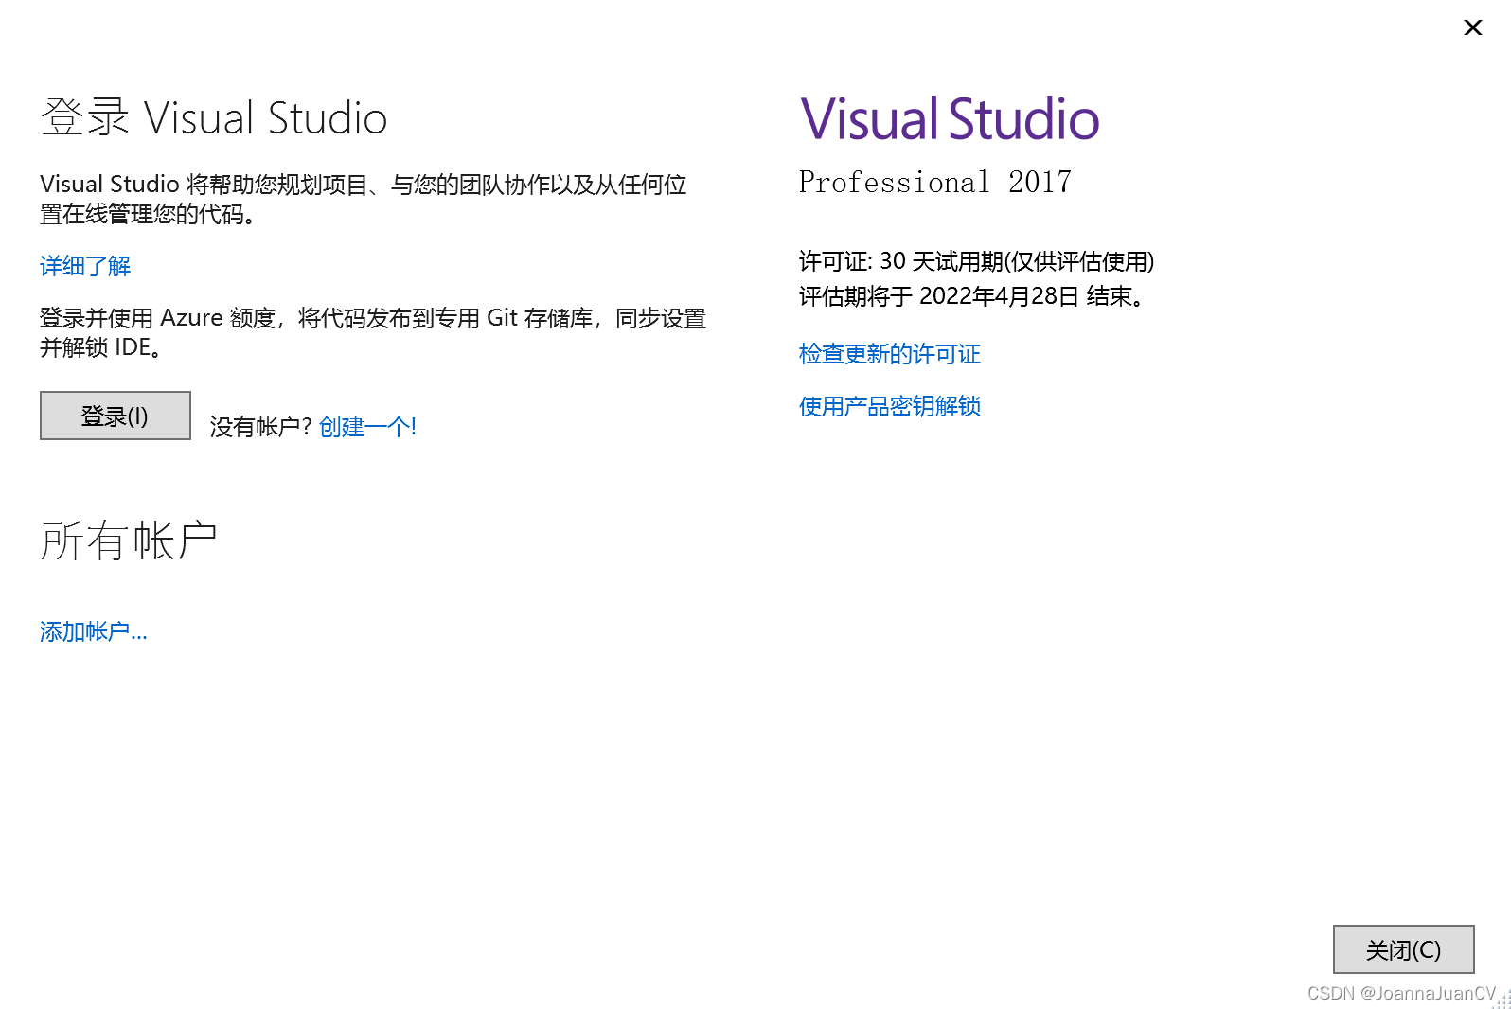Follow the 创建一个! create account link
Image resolution: width=1511 pixels, height=1009 pixels.
point(367,427)
